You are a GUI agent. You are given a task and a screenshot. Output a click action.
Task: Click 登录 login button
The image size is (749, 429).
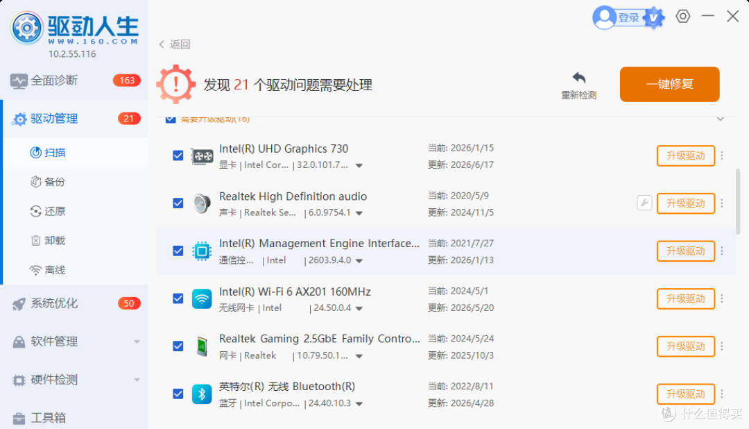click(x=628, y=17)
